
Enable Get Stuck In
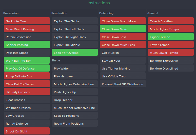pyautogui.click(x=123, y=52)
